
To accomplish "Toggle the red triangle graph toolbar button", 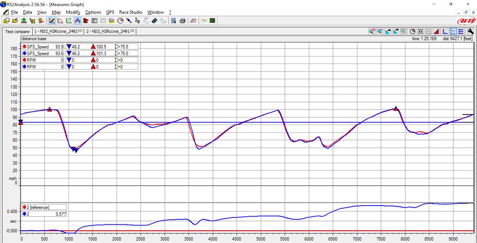I will [436, 31].
